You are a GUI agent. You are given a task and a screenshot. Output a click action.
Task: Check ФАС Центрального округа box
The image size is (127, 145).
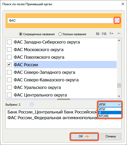9,95
